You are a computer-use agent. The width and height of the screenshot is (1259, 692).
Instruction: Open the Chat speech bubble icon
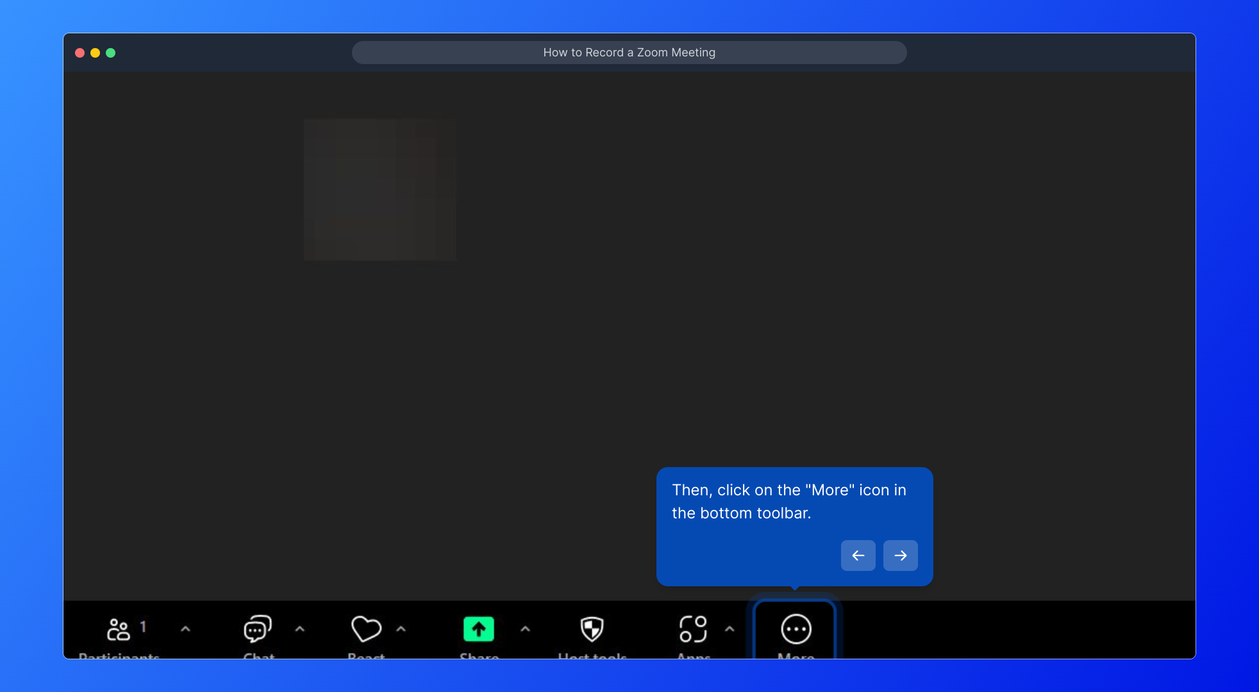258,629
